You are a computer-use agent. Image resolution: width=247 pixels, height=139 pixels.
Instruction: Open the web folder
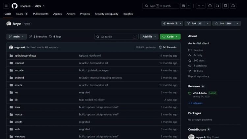click(17, 129)
